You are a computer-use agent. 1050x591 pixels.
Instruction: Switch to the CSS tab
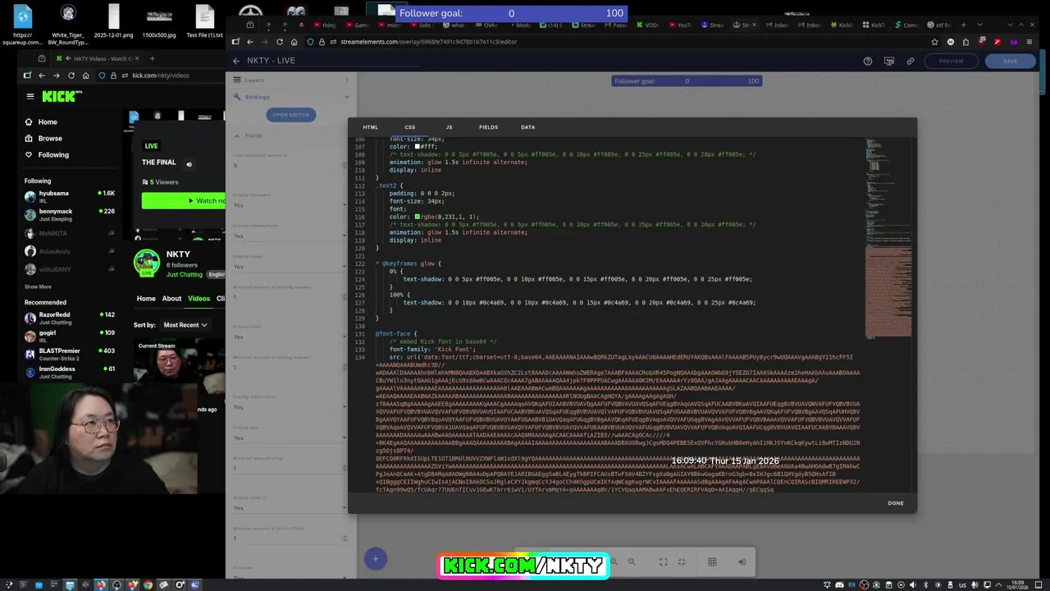tap(409, 127)
